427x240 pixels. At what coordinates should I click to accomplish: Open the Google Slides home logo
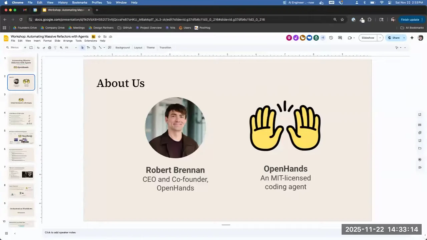pos(6,38)
